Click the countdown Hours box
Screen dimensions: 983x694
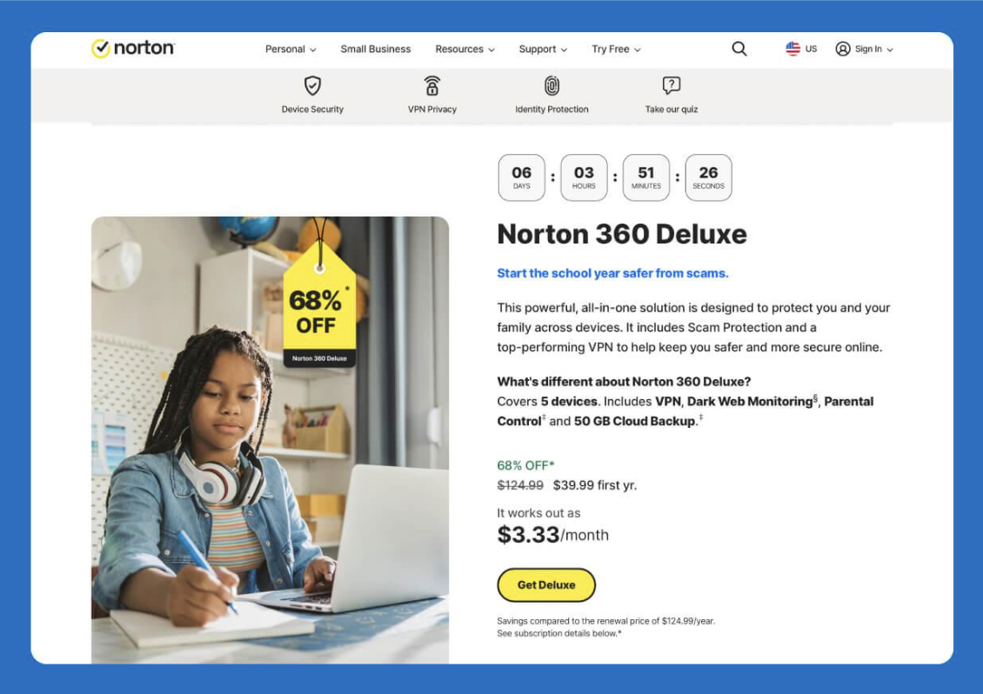point(584,177)
